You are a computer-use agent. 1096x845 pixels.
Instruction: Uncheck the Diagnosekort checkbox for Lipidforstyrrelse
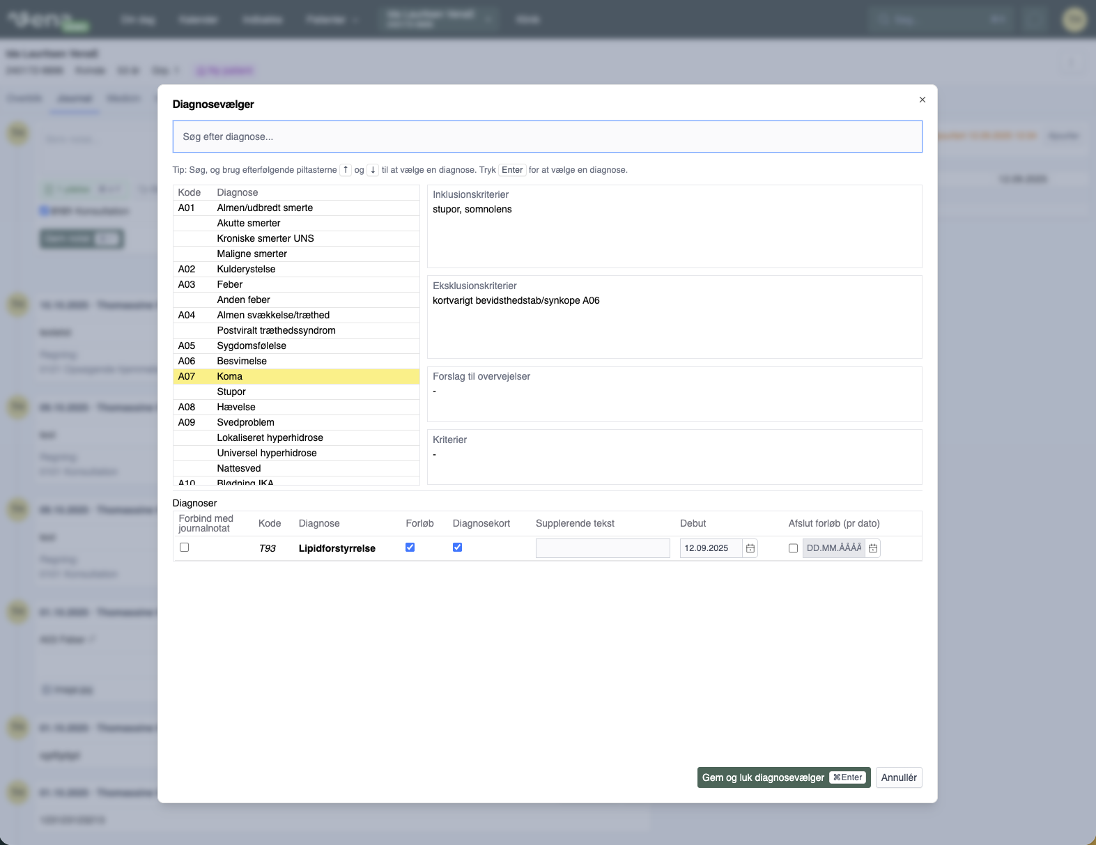pyautogui.click(x=457, y=548)
